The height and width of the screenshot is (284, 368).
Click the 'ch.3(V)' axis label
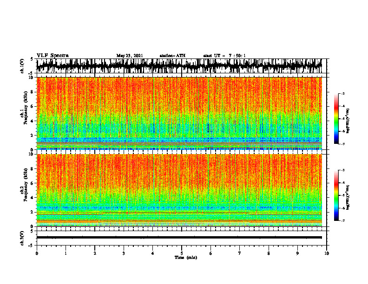[x=22, y=238]
